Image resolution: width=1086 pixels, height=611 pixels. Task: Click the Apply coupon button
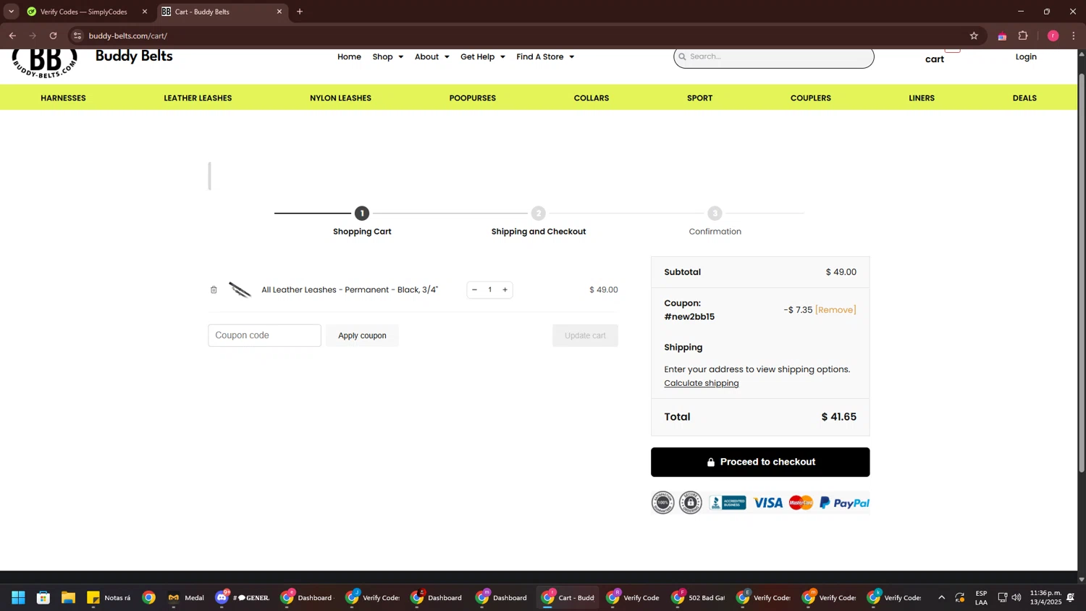pos(362,335)
